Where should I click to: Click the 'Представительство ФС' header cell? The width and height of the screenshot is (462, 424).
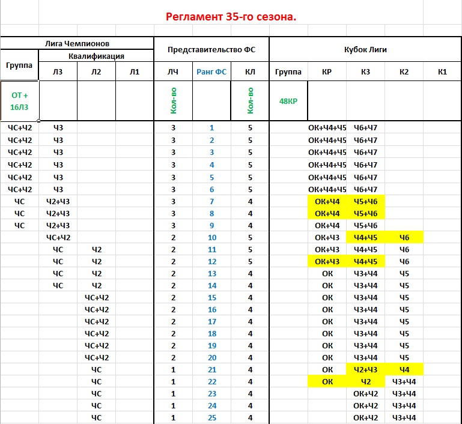(x=211, y=50)
